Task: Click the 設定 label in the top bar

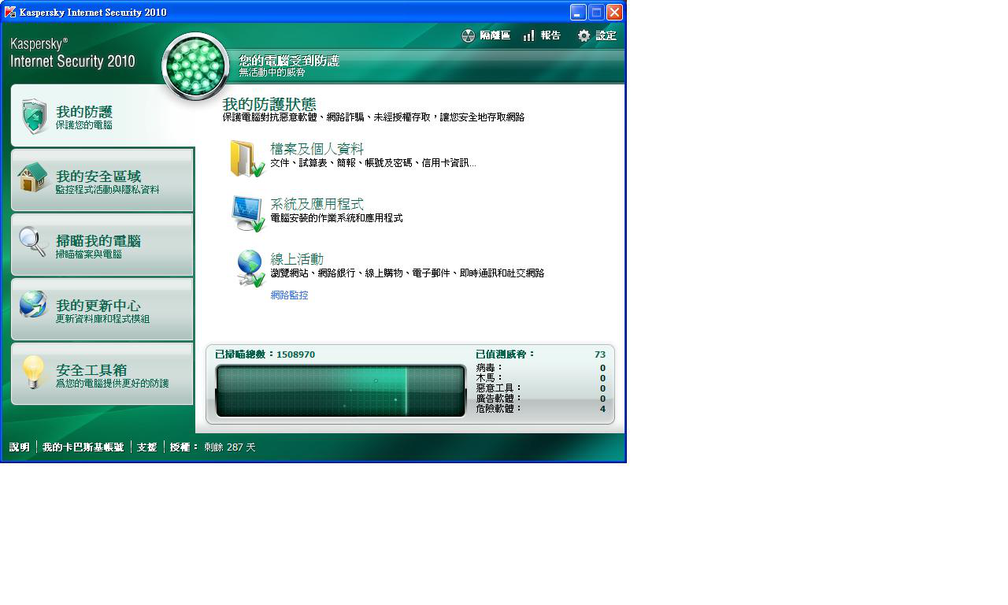Action: (606, 35)
